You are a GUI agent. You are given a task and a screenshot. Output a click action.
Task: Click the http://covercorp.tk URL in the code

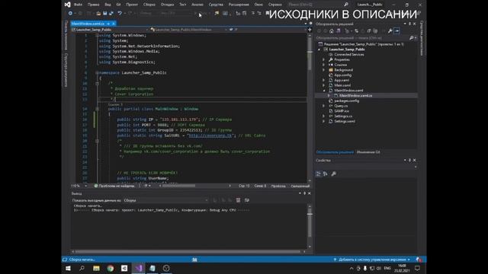(x=210, y=135)
